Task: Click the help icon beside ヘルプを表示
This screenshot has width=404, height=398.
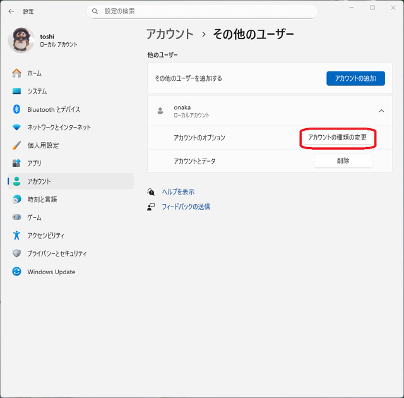Action: [151, 192]
